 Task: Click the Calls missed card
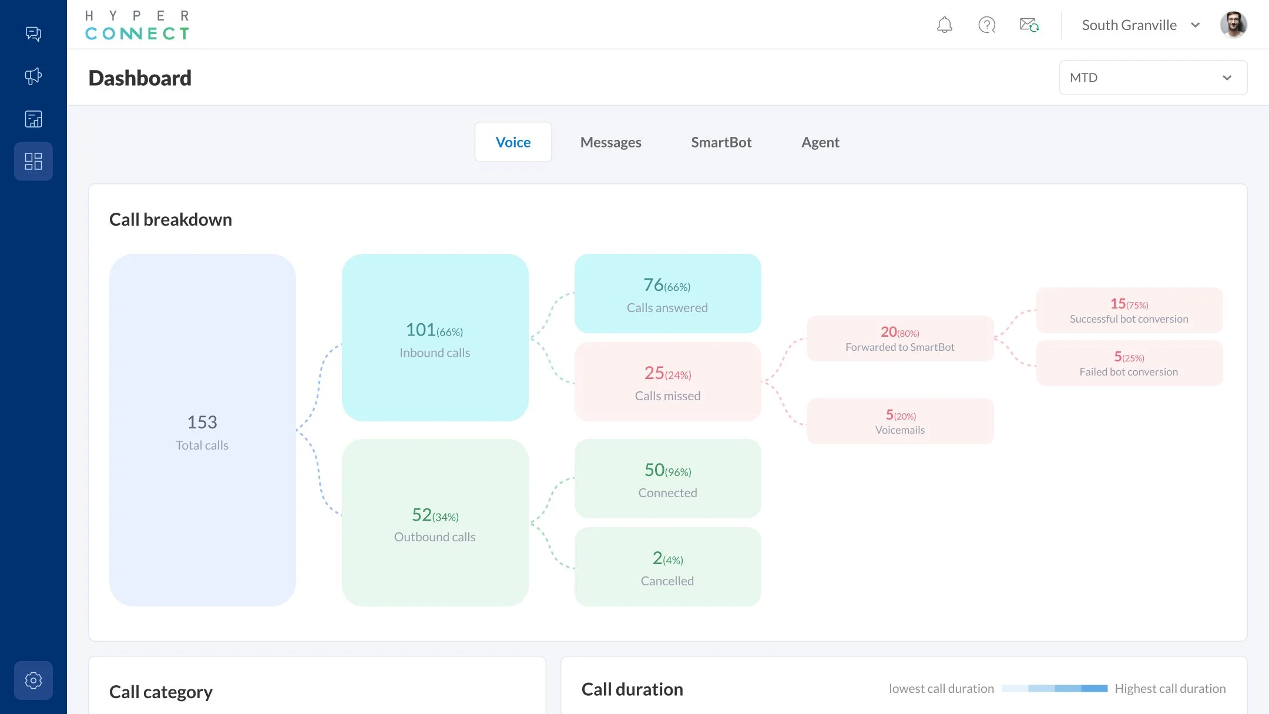point(667,382)
